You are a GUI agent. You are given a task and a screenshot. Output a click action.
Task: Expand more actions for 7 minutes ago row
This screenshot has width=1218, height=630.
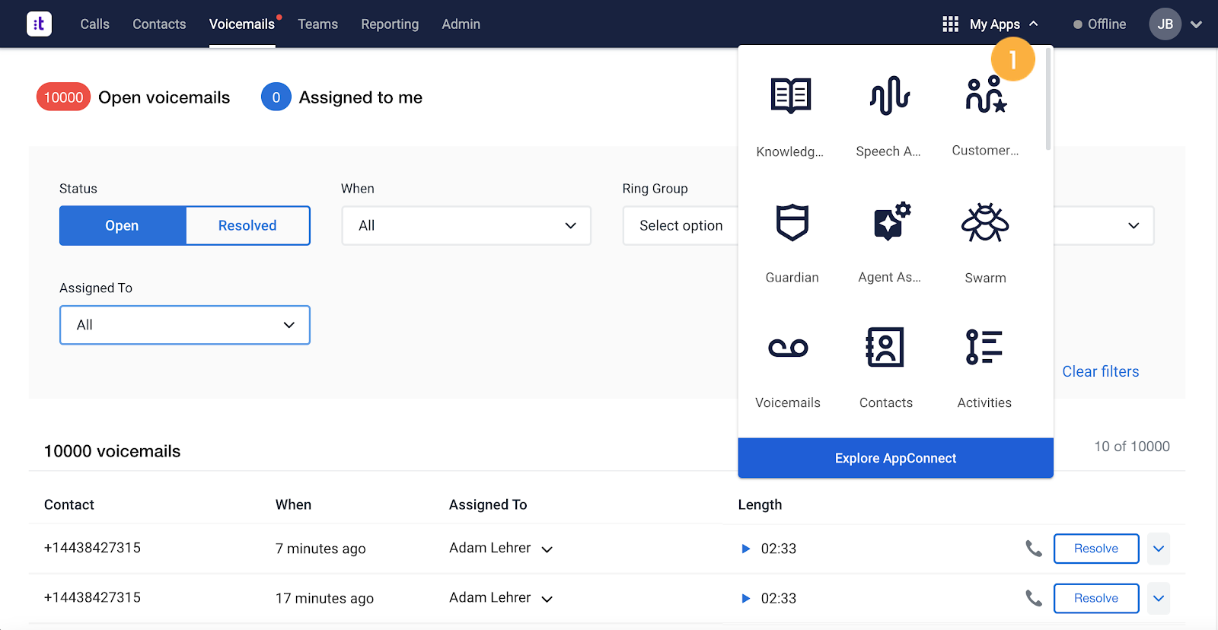1158,549
